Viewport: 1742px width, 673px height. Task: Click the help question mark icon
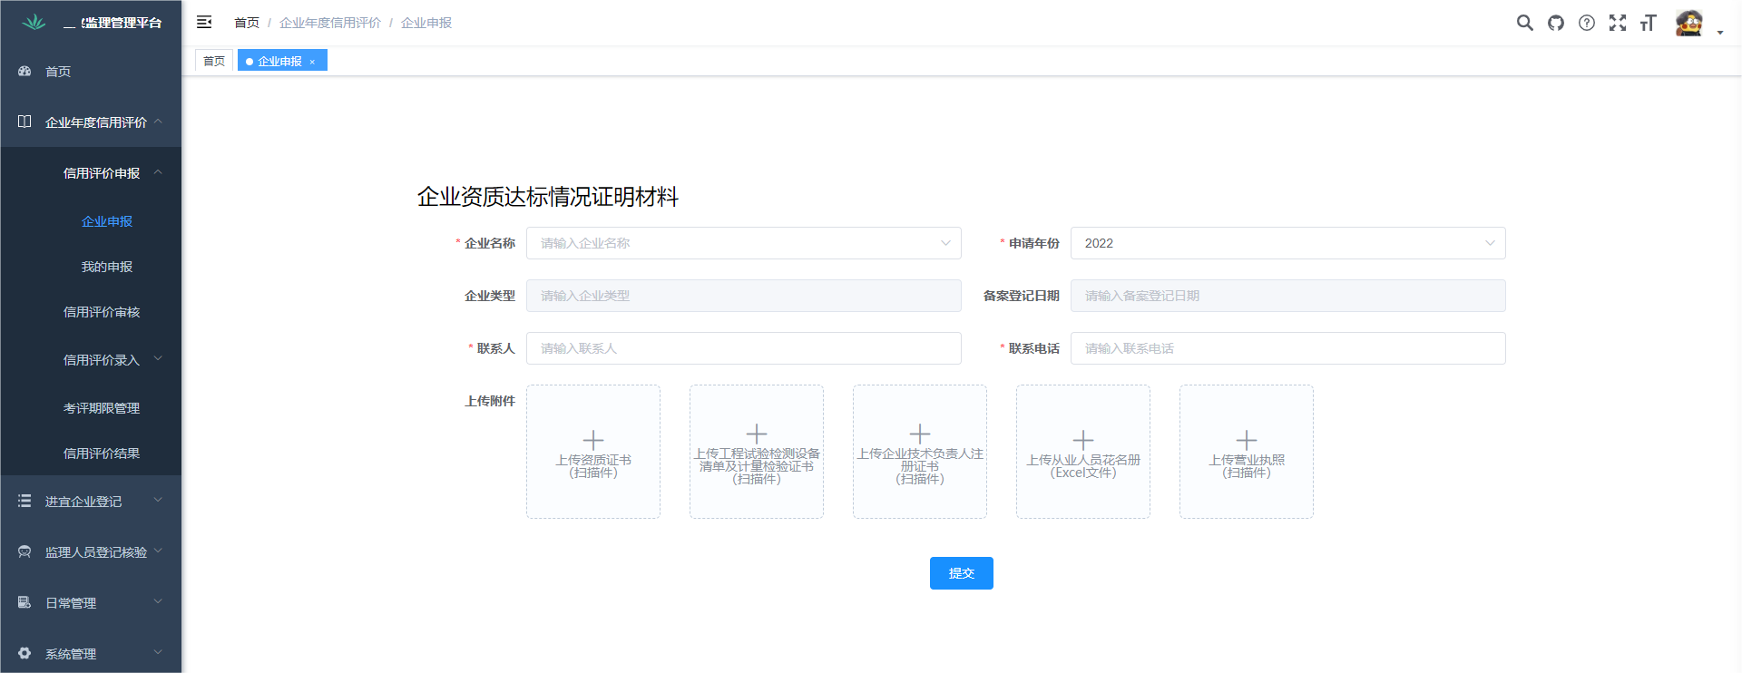coord(1587,23)
